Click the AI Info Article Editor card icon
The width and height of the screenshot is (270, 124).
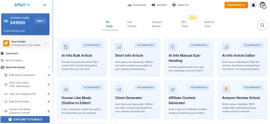pos(226,47)
